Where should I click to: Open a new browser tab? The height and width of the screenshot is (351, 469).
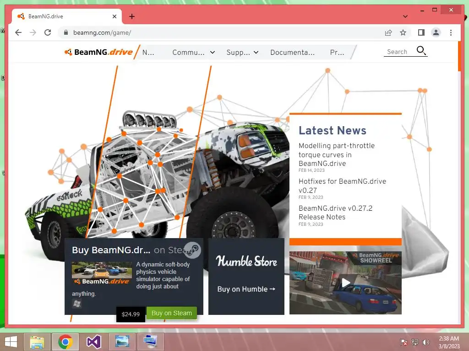(132, 16)
